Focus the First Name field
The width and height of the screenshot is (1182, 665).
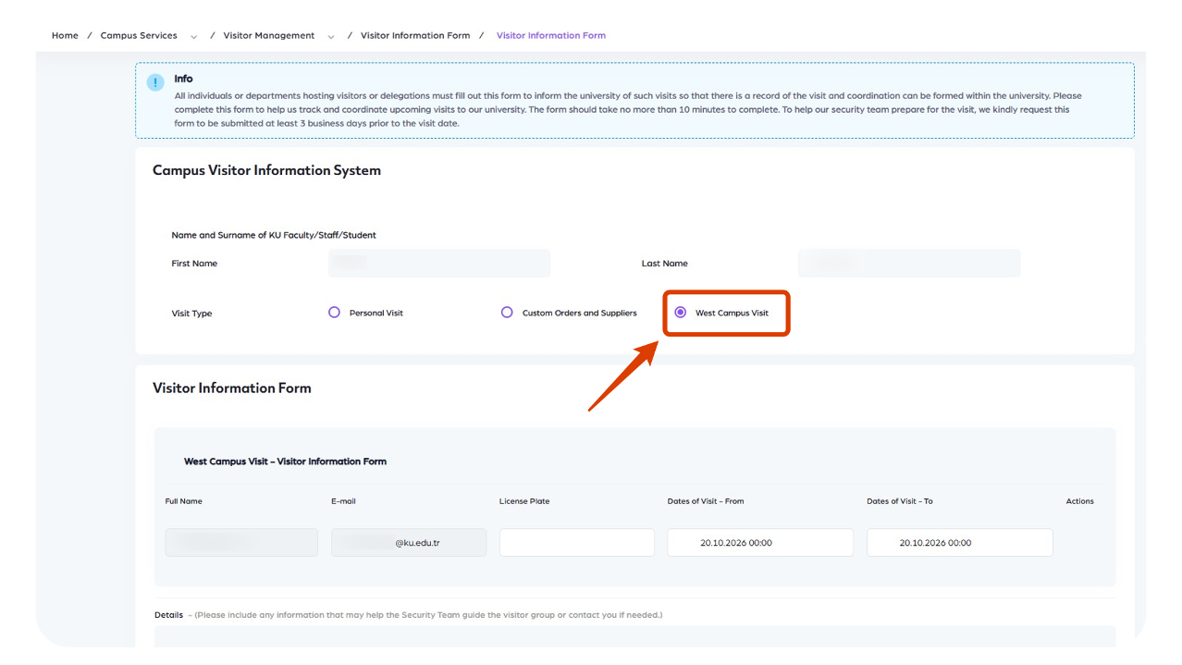439,263
